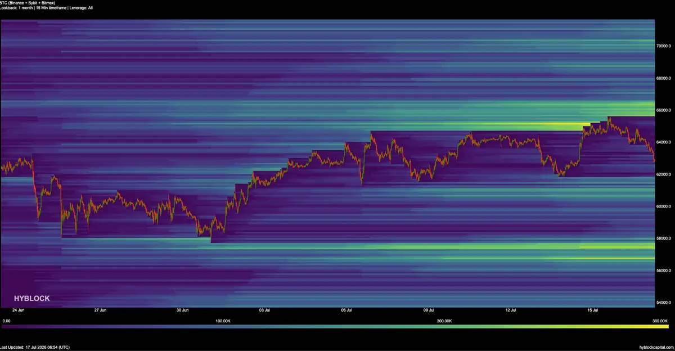The width and height of the screenshot is (675, 351).
Task: Click the 56000.0 price axis label
Action: click(665, 271)
